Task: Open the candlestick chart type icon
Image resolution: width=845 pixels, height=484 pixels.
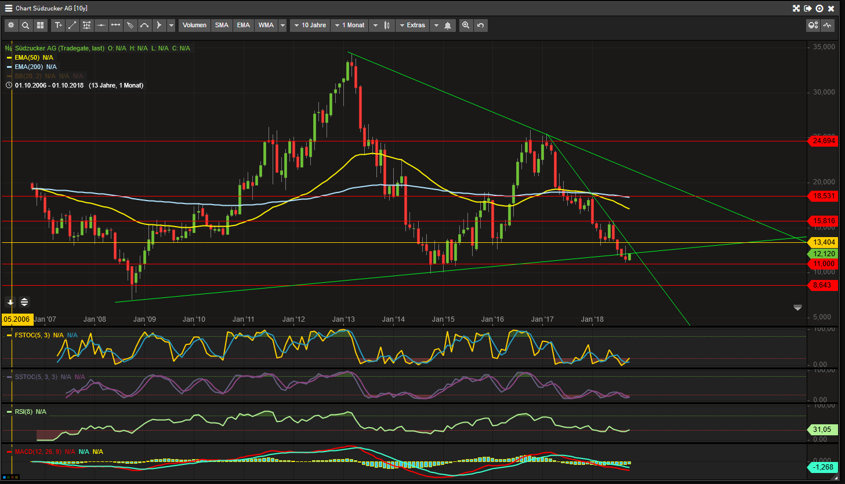Action: click(x=387, y=26)
